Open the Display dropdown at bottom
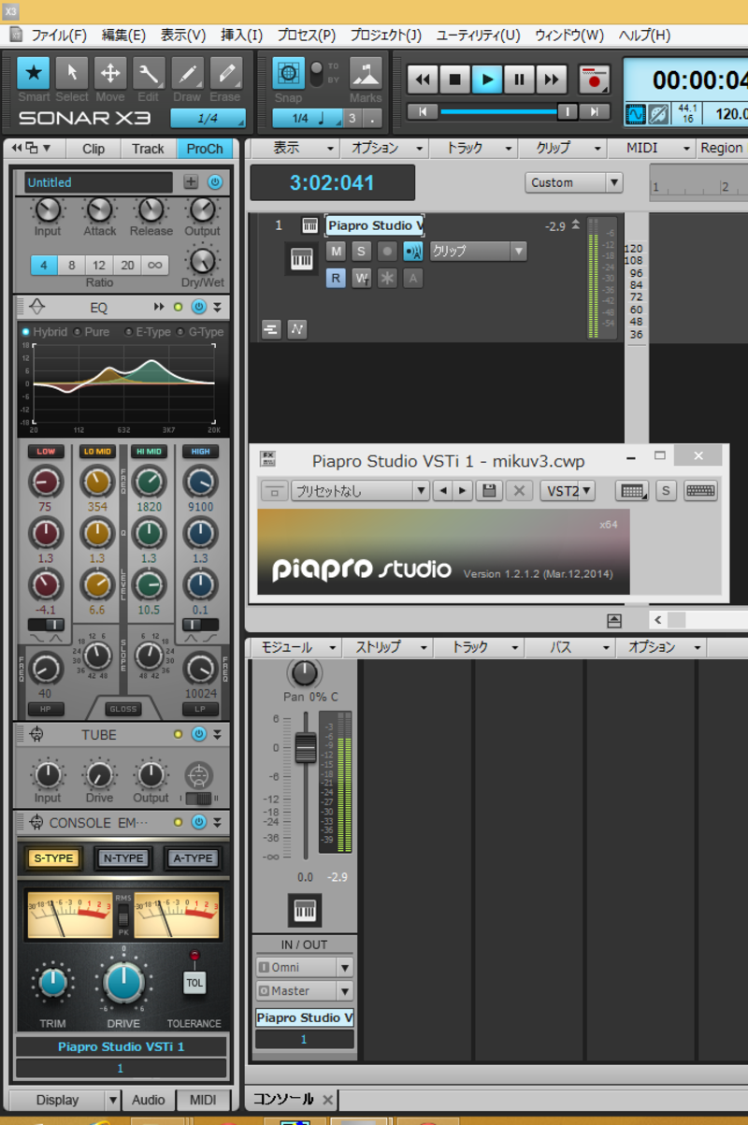 click(x=65, y=1100)
